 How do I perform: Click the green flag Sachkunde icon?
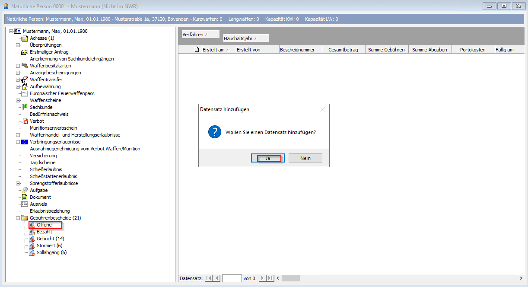click(x=25, y=107)
